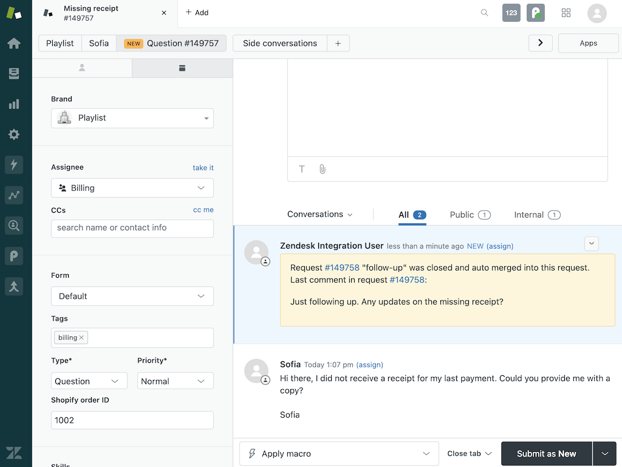The width and height of the screenshot is (622, 467).
Task: Click the take it link
Action: pos(203,168)
